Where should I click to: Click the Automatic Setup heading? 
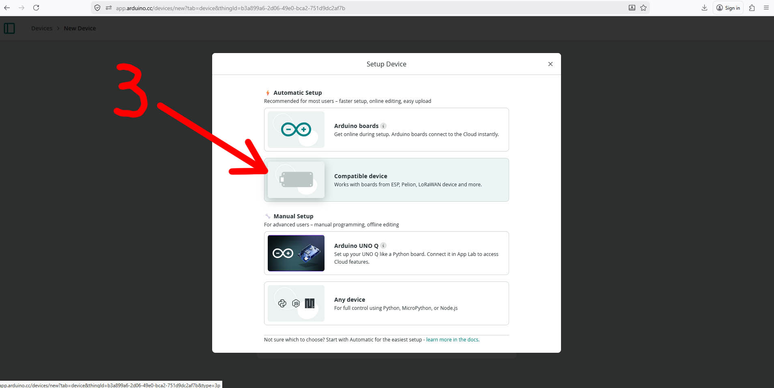point(298,93)
